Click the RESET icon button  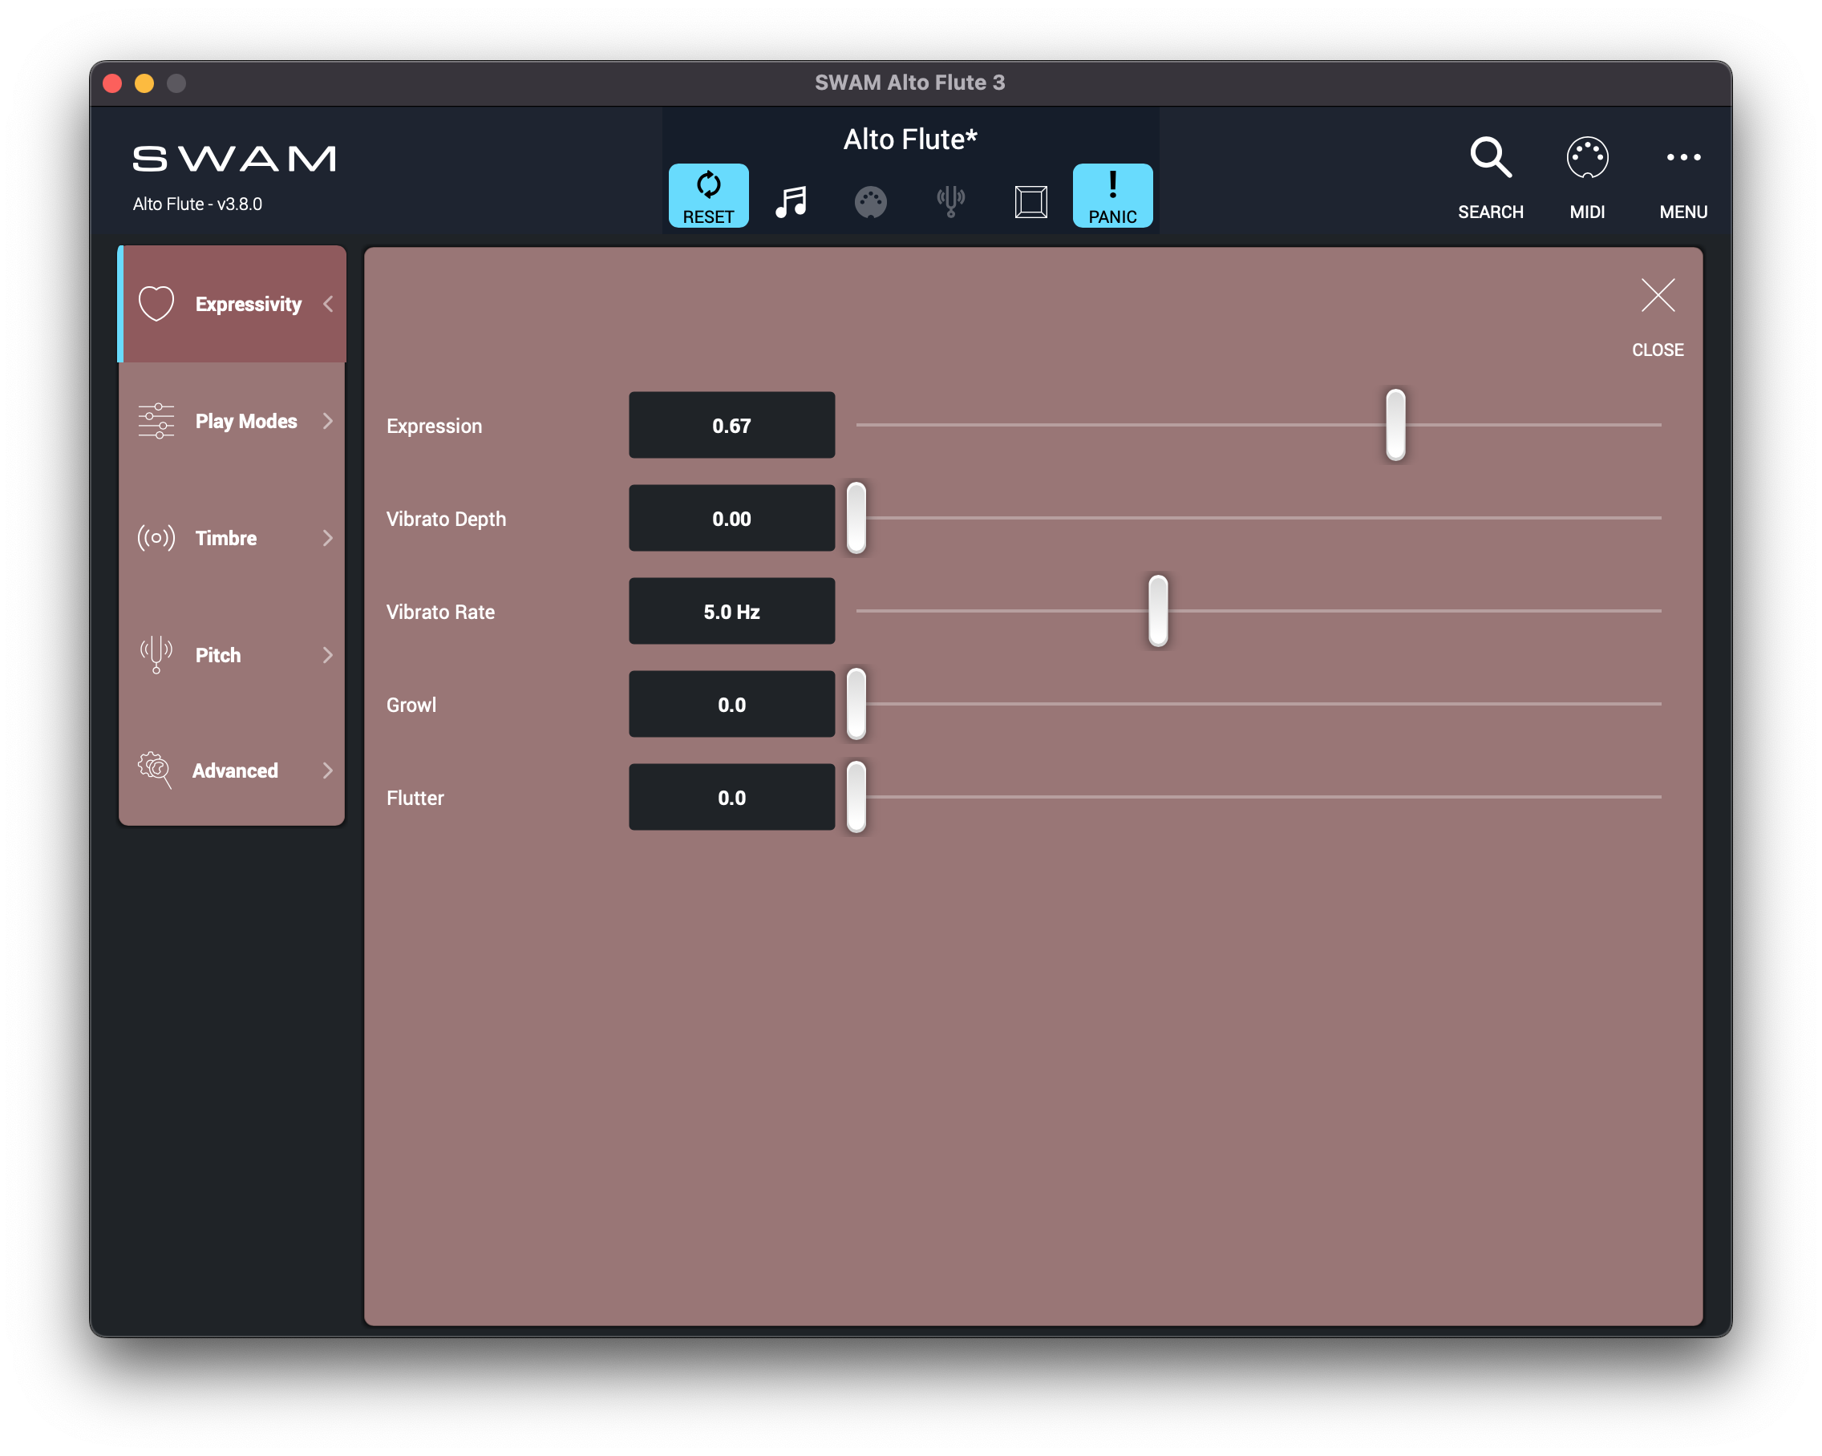(x=708, y=195)
